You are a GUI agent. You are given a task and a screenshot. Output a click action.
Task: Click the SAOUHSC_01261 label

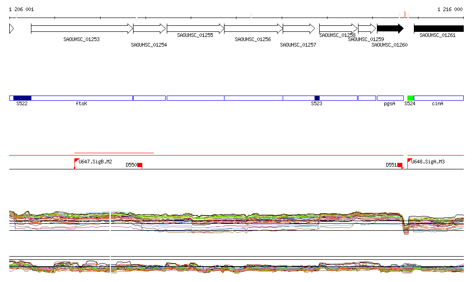coord(437,35)
